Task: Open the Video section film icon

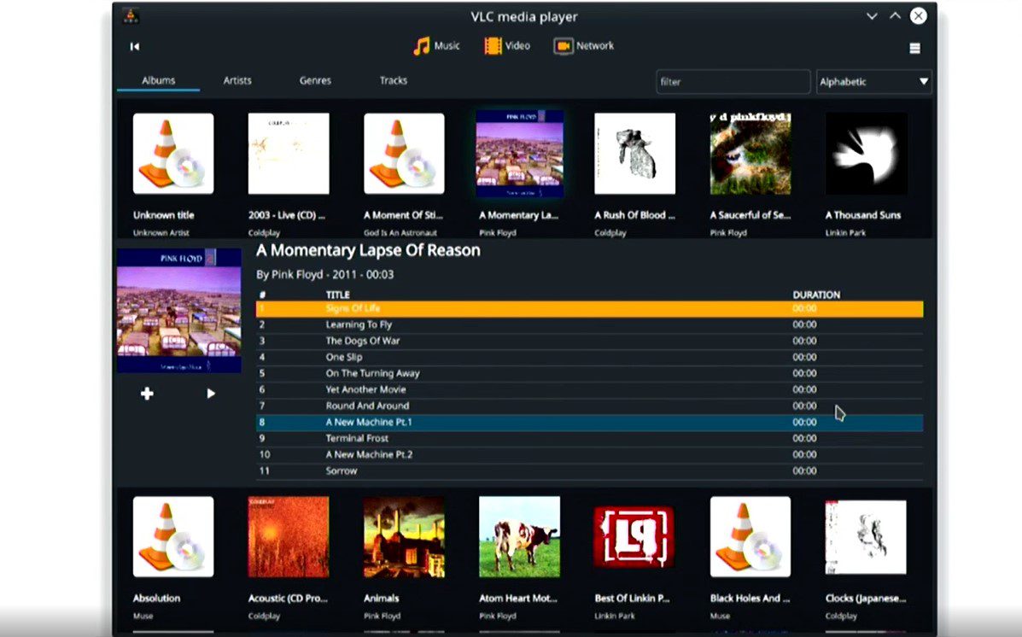Action: coord(493,46)
